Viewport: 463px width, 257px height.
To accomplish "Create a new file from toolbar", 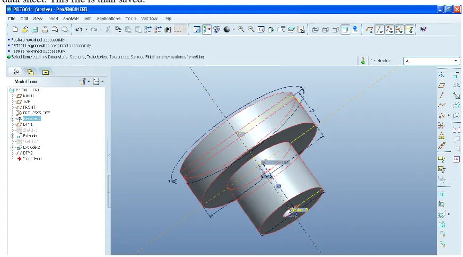I will [x=15, y=29].
